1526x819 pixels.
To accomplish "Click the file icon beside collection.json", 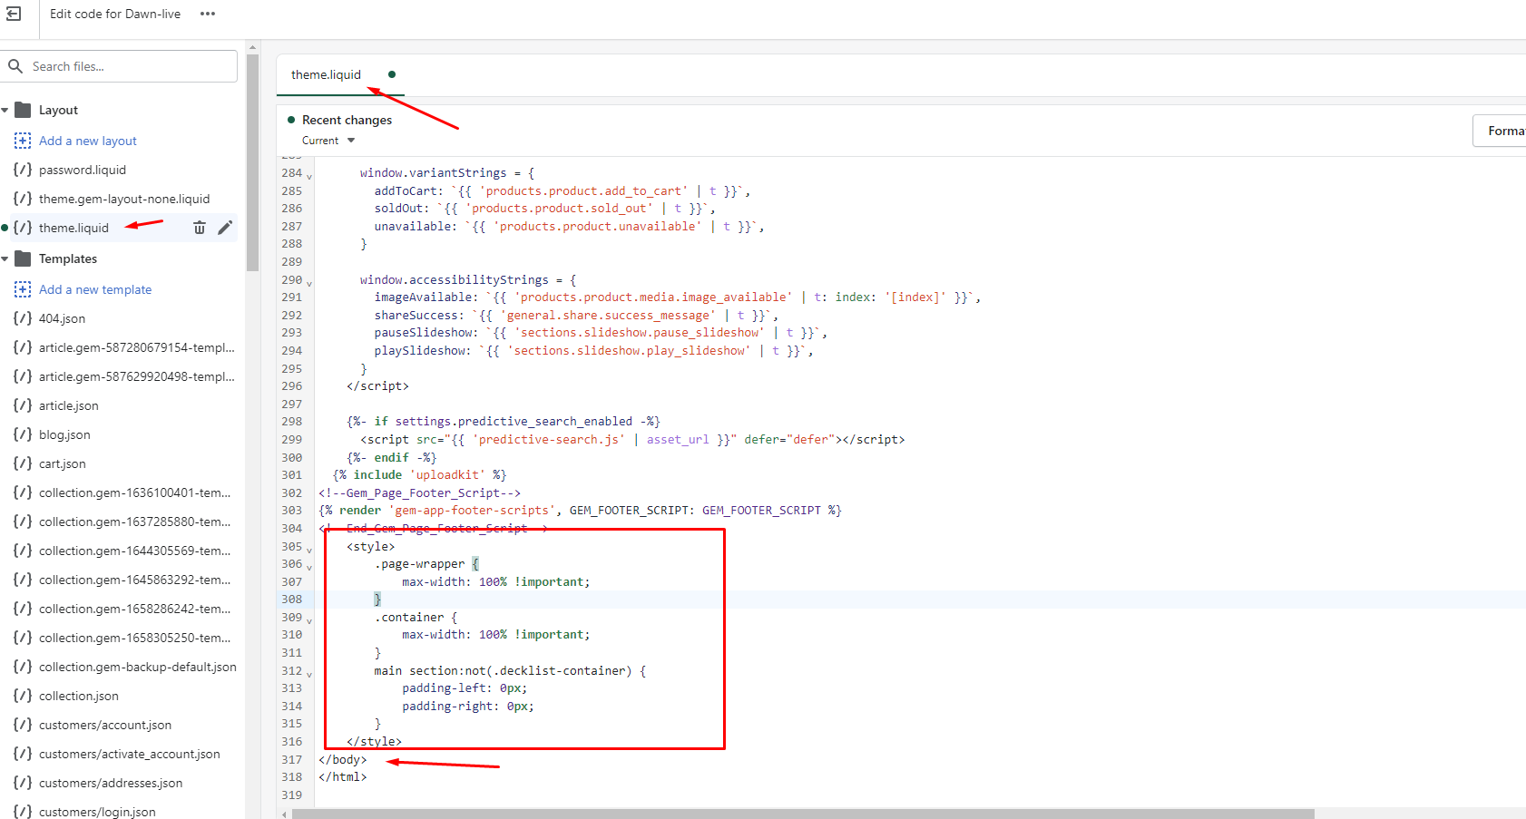I will (23, 696).
